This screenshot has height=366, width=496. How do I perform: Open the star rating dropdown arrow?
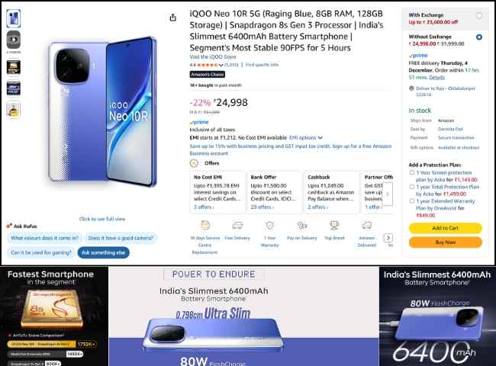point(221,65)
